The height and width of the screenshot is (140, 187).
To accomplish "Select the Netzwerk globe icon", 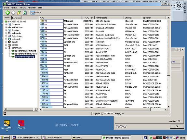I will click(9, 39).
